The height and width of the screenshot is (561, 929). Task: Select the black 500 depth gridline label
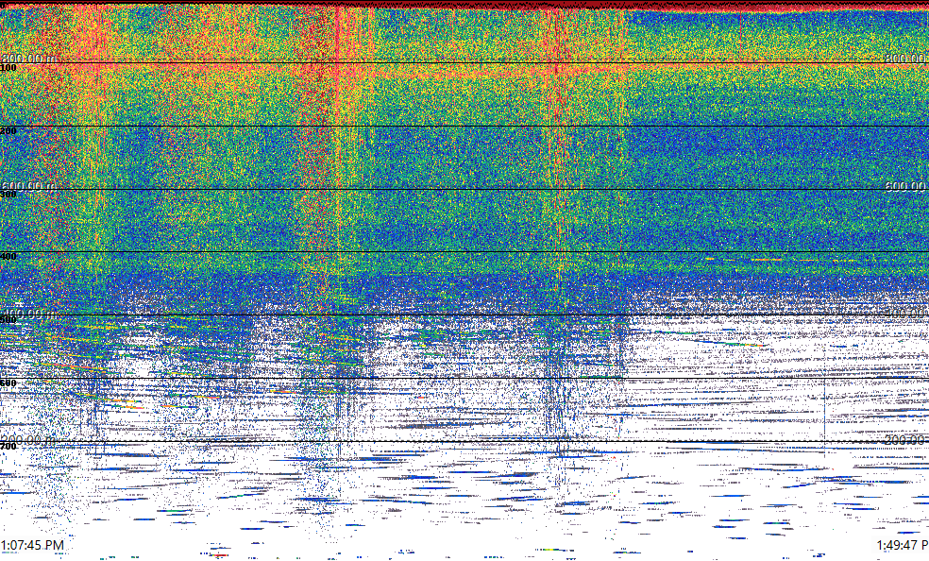8,320
